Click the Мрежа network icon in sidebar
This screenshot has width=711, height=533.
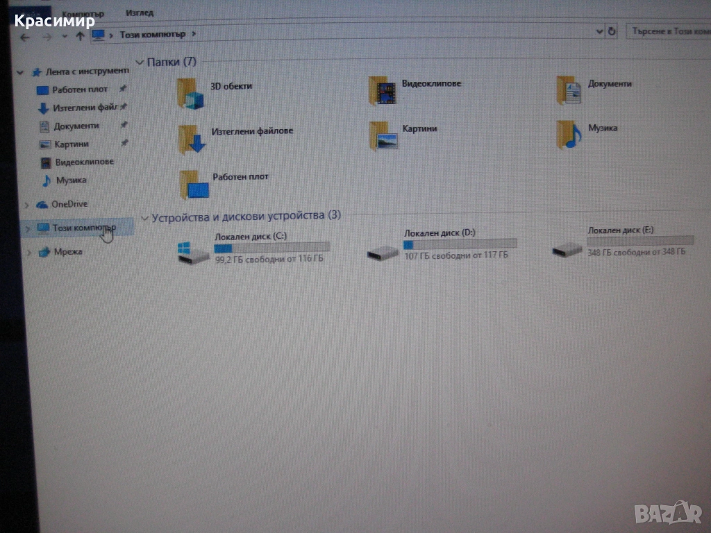[x=44, y=252]
